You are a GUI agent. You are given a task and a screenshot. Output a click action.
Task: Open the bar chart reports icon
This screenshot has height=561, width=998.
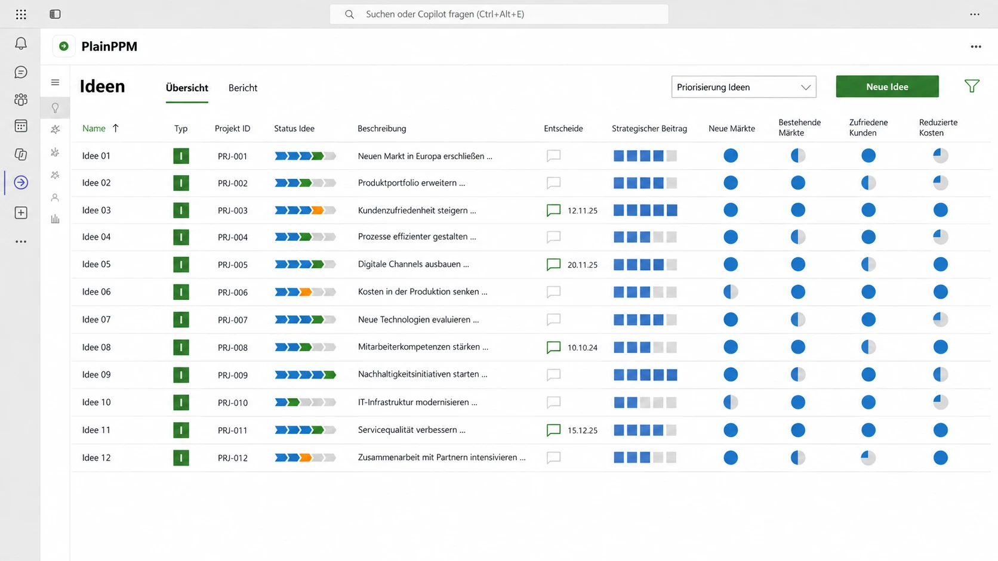point(55,219)
